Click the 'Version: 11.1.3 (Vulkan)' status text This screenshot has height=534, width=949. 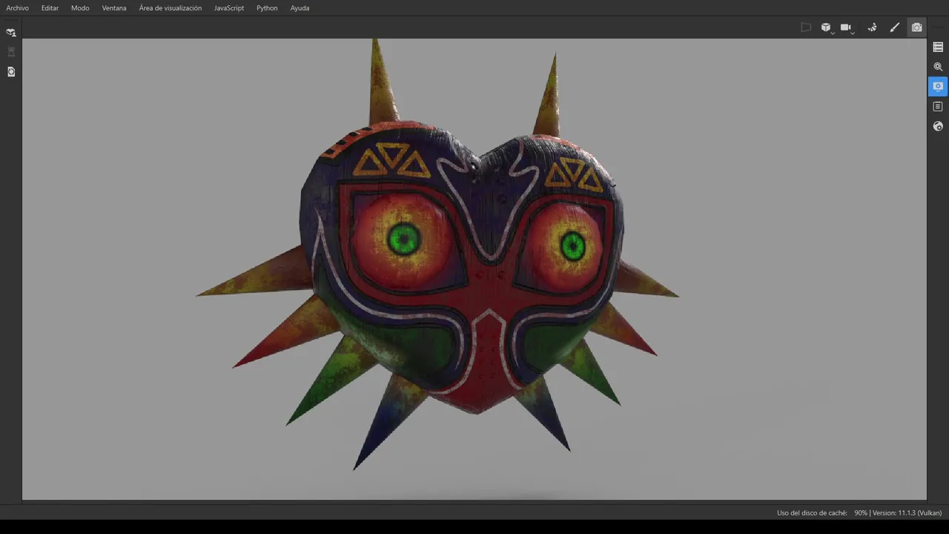pos(907,512)
